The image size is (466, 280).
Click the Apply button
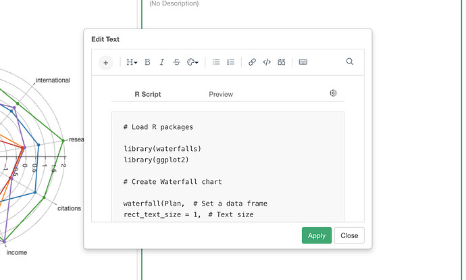(316, 236)
